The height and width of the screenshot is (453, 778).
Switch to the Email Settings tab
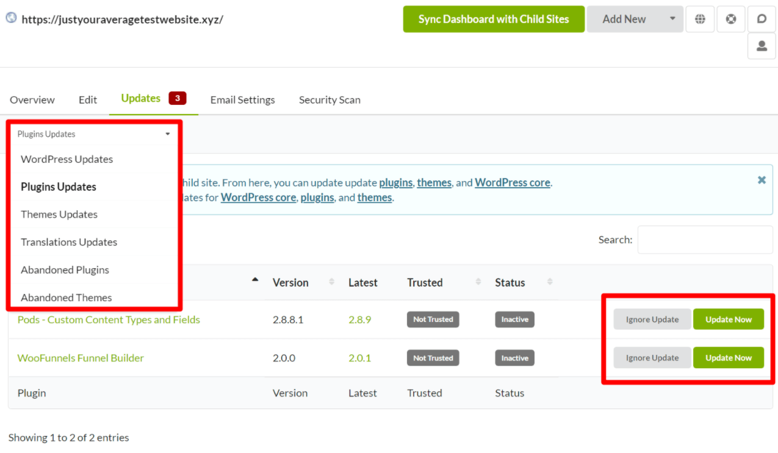(243, 100)
